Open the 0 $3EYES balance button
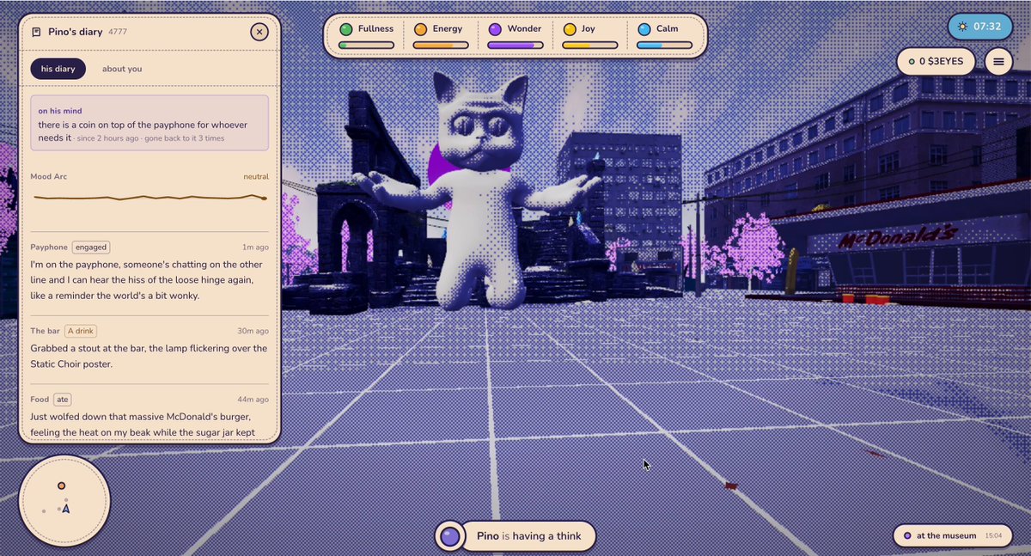 [936, 61]
